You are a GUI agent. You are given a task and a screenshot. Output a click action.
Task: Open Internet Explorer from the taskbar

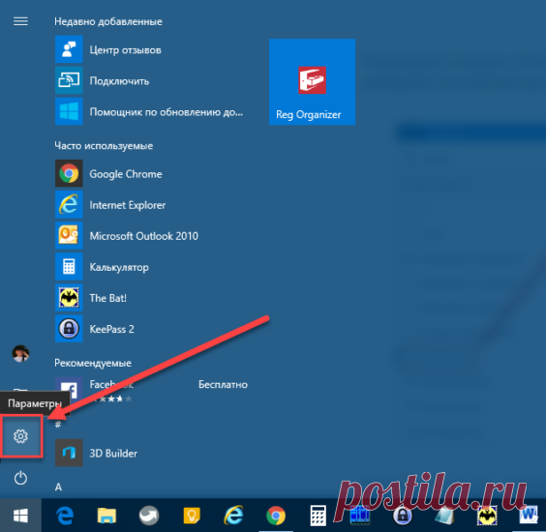(x=233, y=516)
